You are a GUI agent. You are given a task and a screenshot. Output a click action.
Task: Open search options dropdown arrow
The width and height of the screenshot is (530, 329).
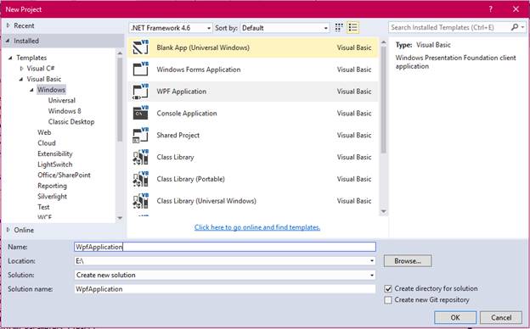pyautogui.click(x=522, y=27)
